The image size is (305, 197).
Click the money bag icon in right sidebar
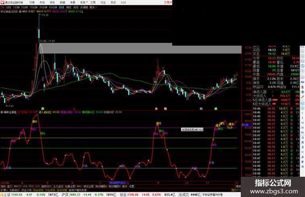302,87
